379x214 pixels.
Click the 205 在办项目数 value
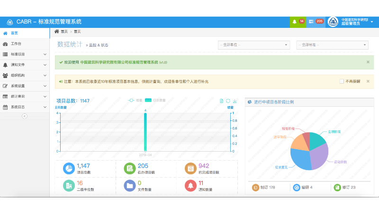143,166
